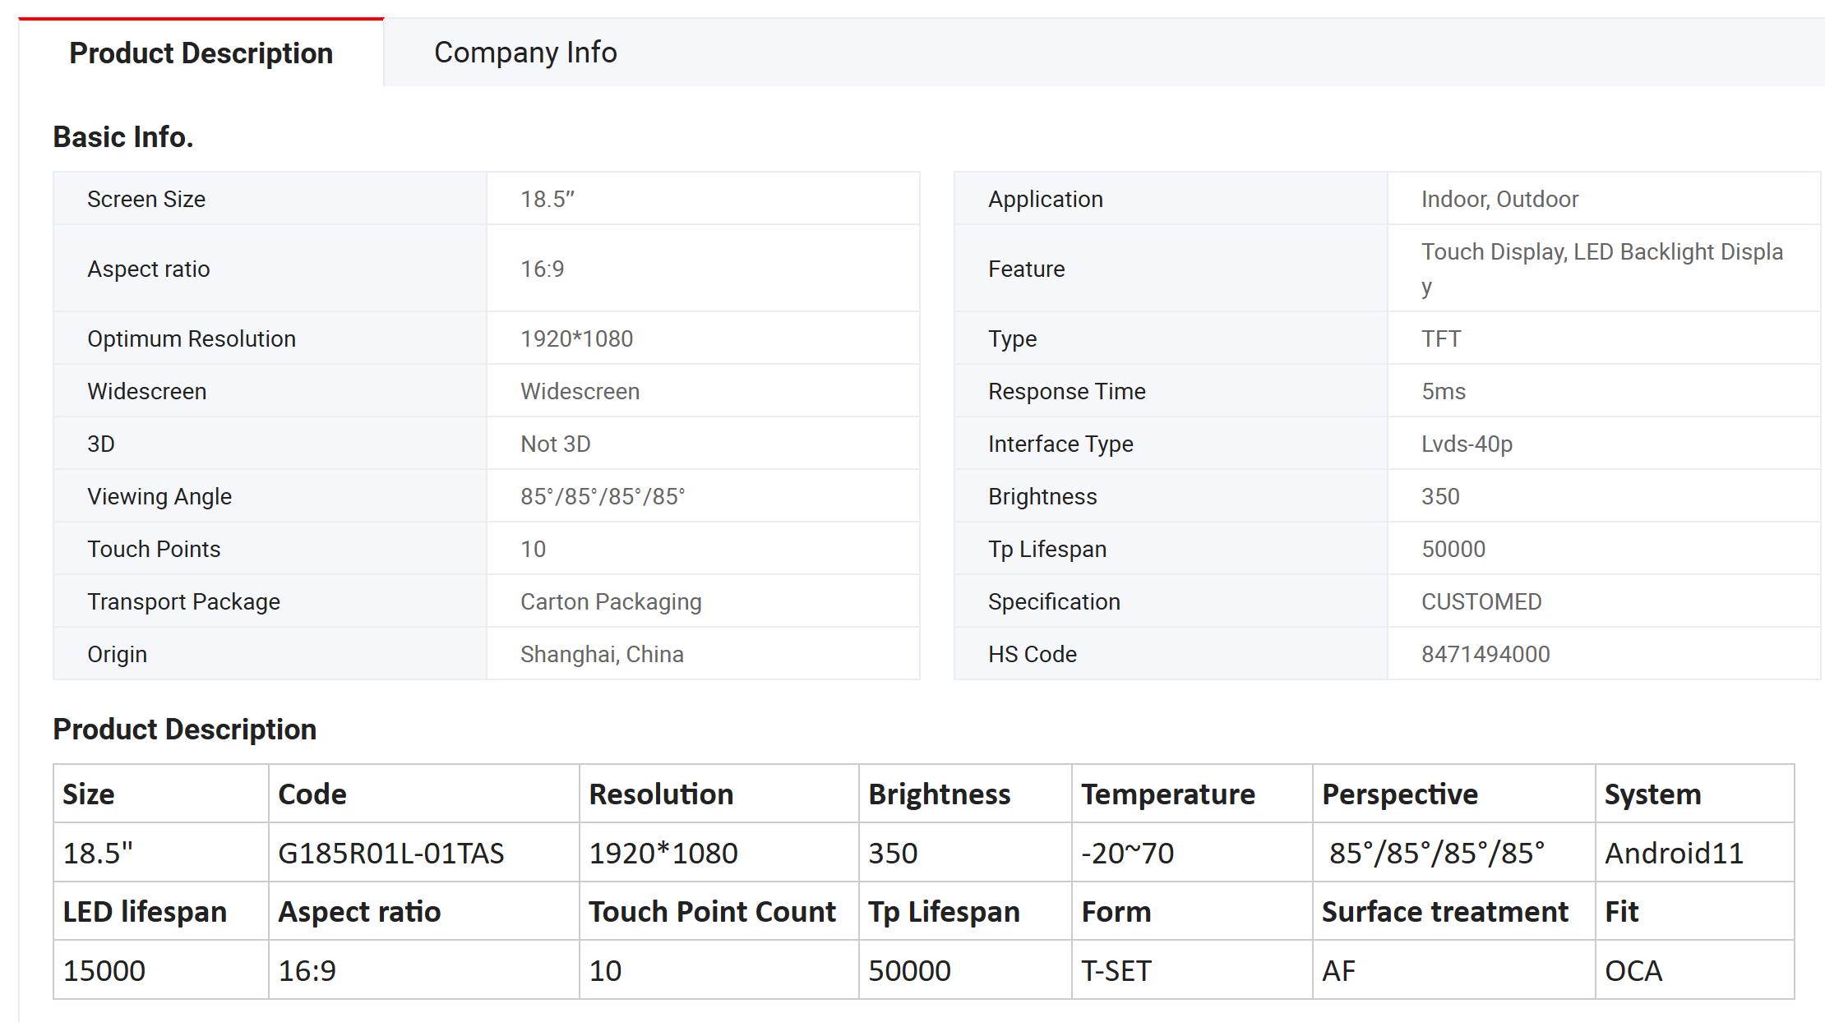Click the Lvds-40p interface type value
The width and height of the screenshot is (1825, 1022).
[x=1467, y=444]
